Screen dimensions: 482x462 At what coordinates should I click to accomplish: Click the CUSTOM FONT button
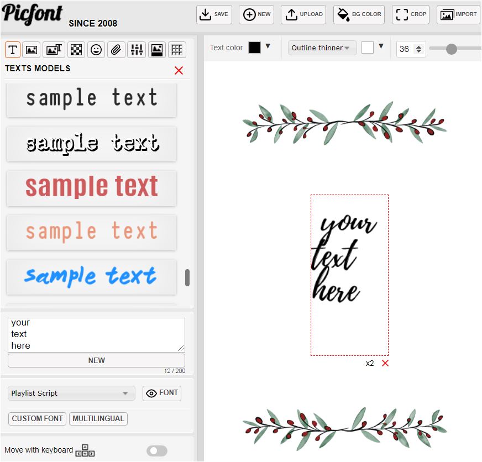pyautogui.click(x=37, y=418)
